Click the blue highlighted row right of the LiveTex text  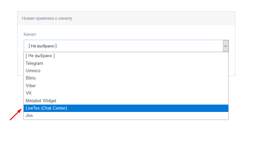[x=148, y=108]
